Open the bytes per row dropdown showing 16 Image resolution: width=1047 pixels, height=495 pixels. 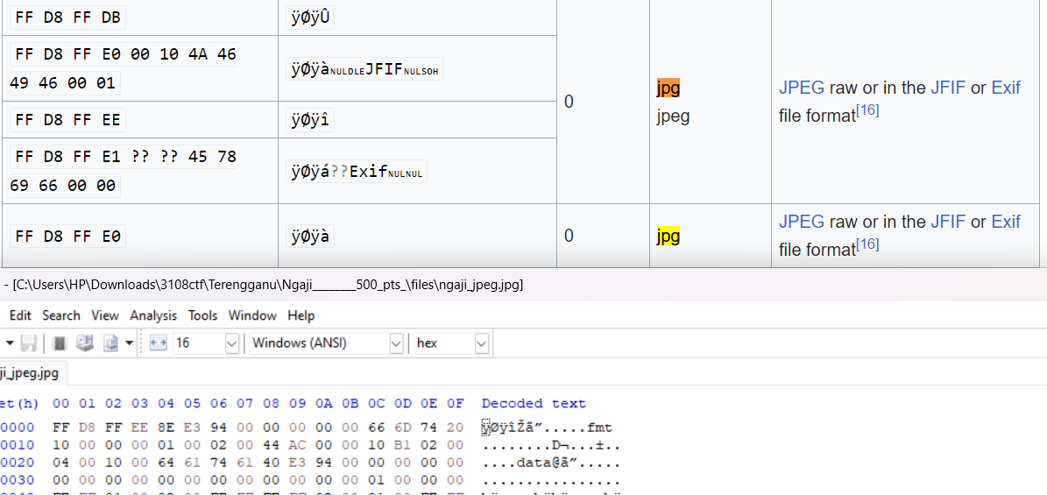[231, 343]
